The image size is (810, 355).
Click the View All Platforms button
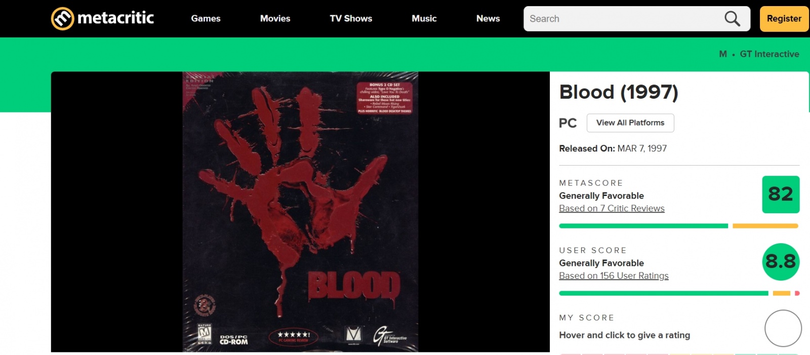point(630,123)
